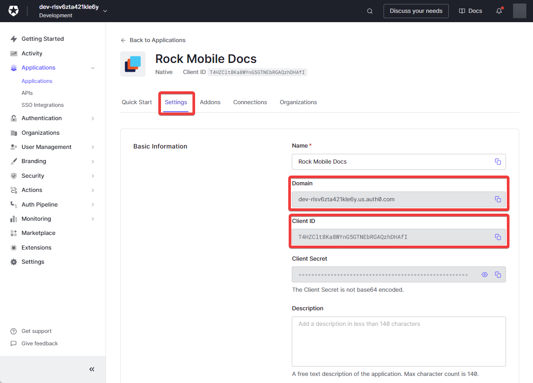This screenshot has width=533, height=383.
Task: Click the Organizations building icon
Action: tap(14, 133)
